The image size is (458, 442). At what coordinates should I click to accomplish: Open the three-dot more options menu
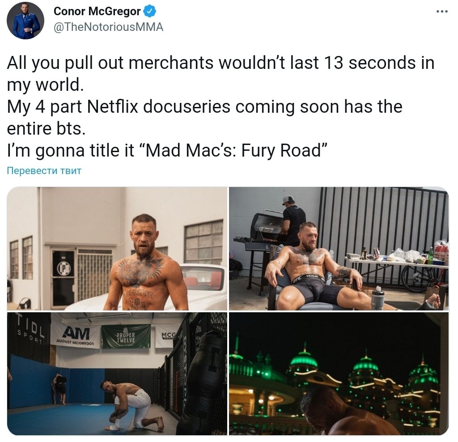441,11
